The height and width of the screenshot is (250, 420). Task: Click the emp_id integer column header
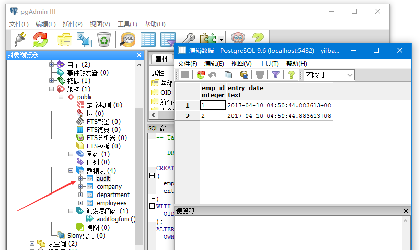pos(213,91)
